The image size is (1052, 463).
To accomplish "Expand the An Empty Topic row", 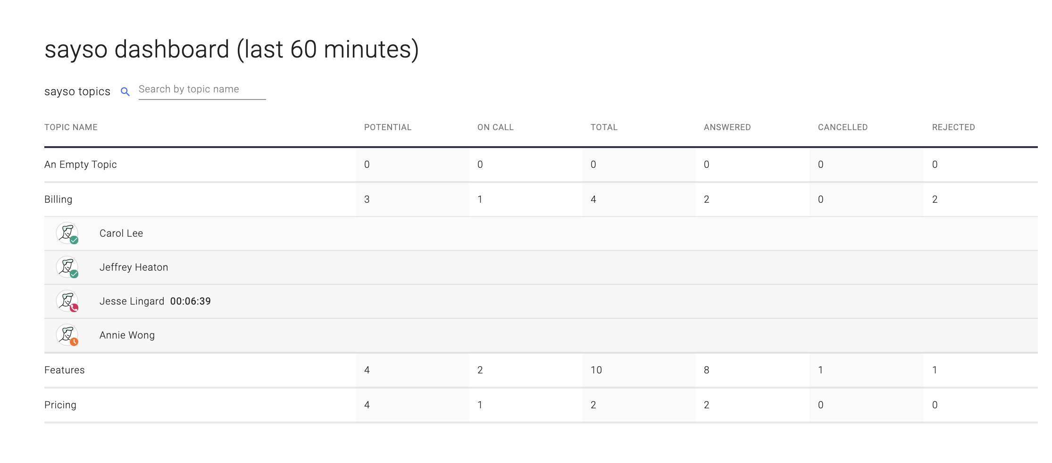I will pyautogui.click(x=81, y=165).
